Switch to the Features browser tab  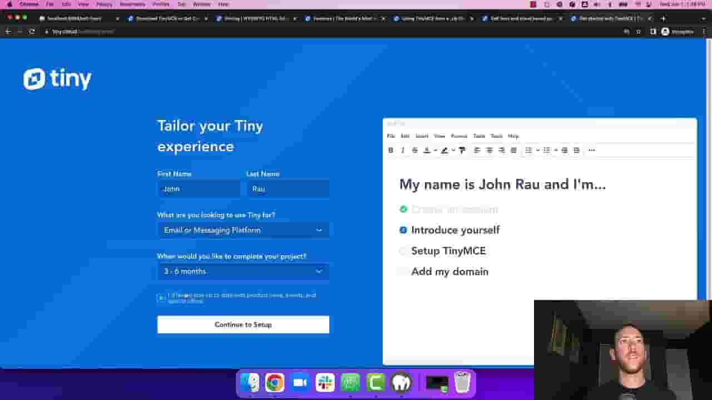(345, 18)
